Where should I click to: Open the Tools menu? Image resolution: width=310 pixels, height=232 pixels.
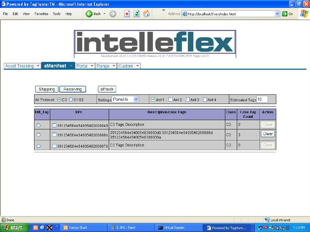[57, 14]
